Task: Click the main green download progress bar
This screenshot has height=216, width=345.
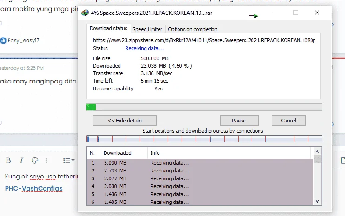Action: (204, 107)
